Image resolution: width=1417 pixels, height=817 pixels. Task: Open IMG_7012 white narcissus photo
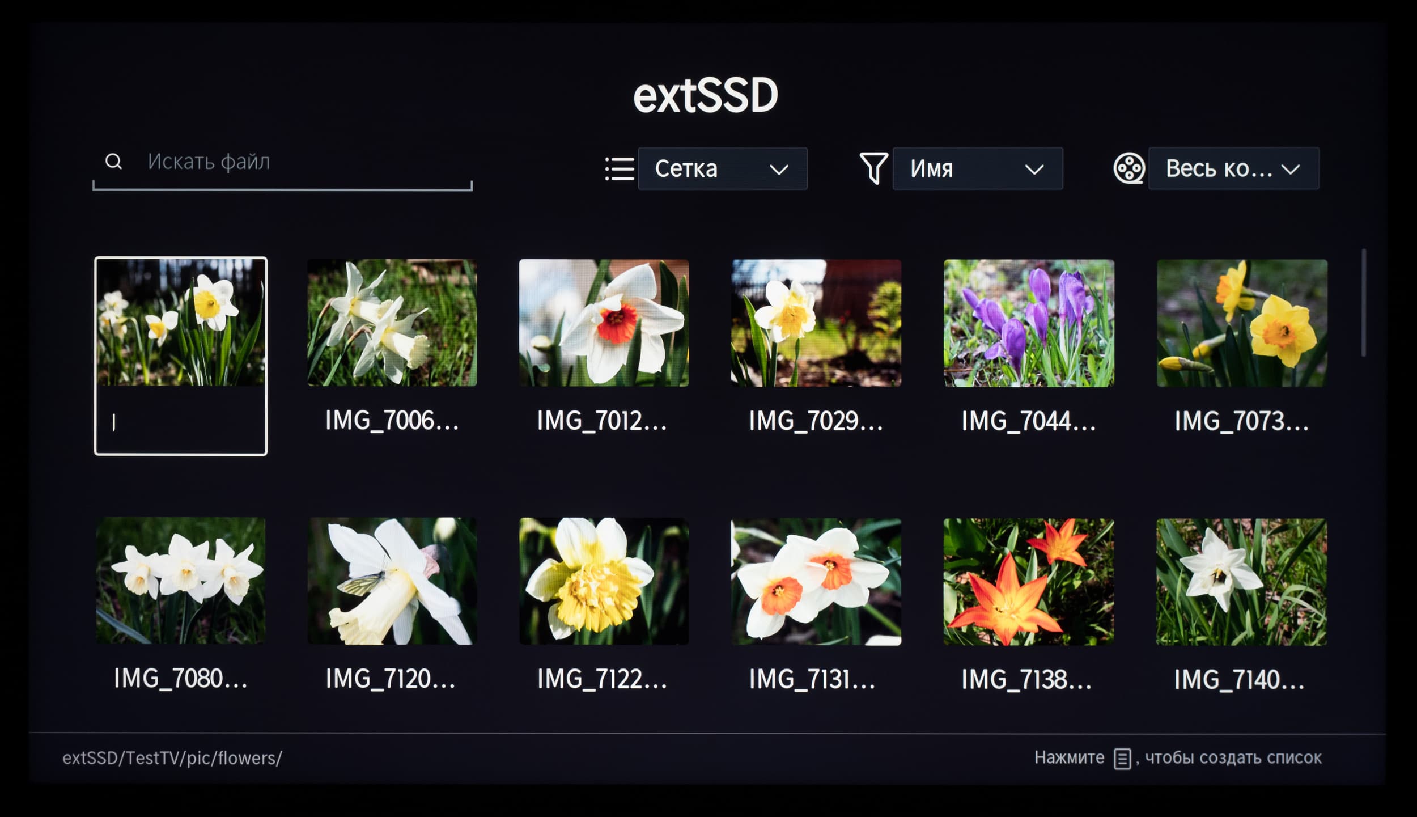tap(604, 323)
